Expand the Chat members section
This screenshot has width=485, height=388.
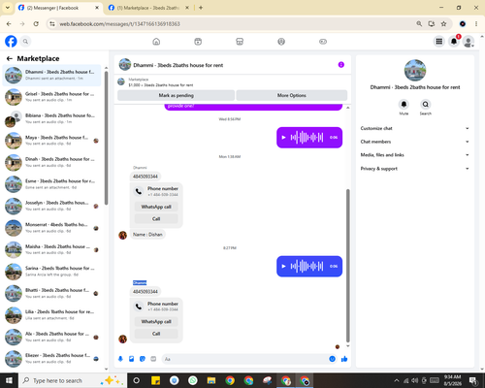point(415,142)
